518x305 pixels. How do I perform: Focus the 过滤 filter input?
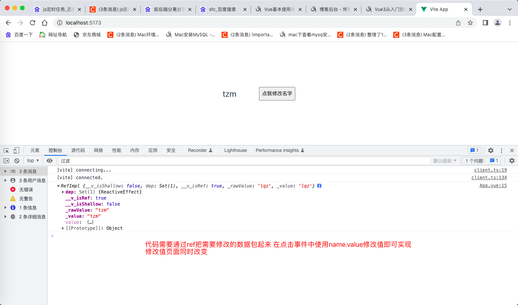(245, 161)
